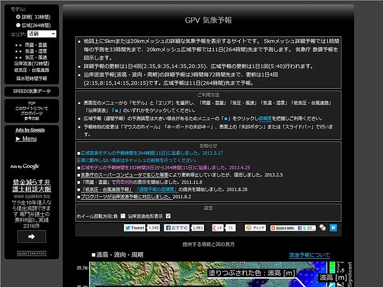The height and width of the screenshot is (287, 383).
Task: Click the BOOKMARK share button
Action: click(x=293, y=228)
